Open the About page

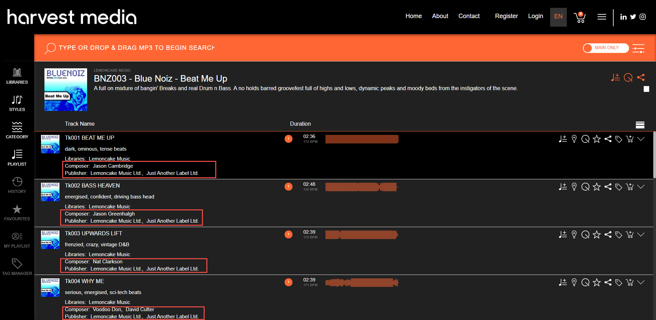(440, 16)
